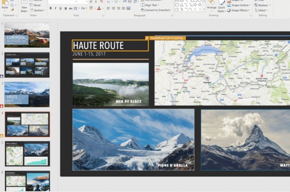
Task: Open Quick Styles gallery
Action: (x=221, y=6)
